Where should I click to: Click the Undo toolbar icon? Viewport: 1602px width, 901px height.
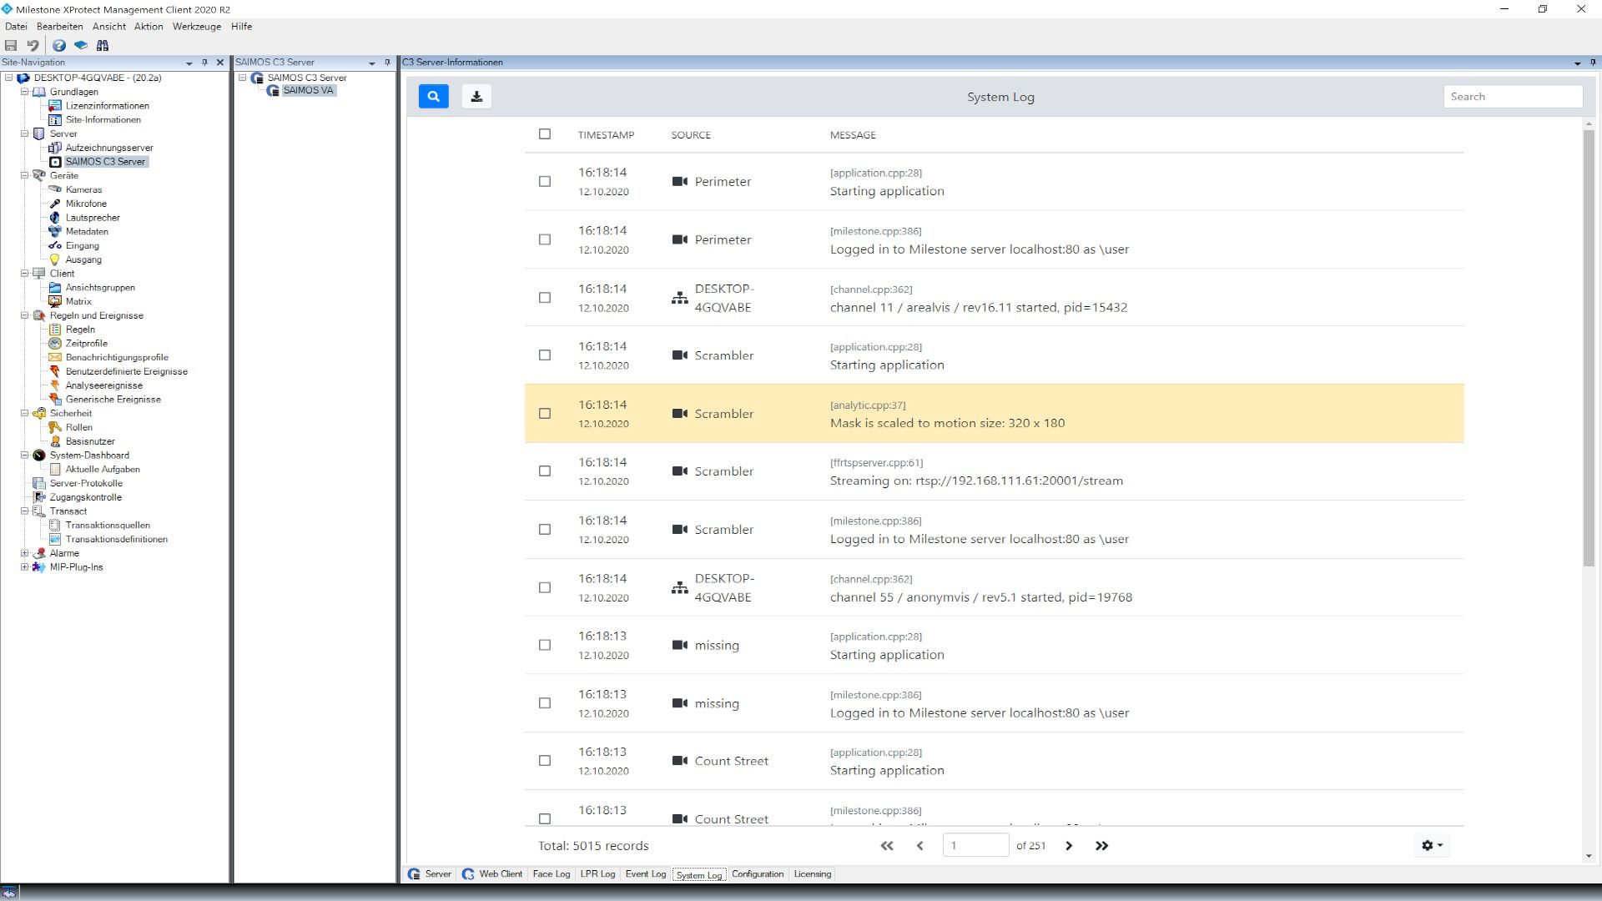[x=33, y=45]
